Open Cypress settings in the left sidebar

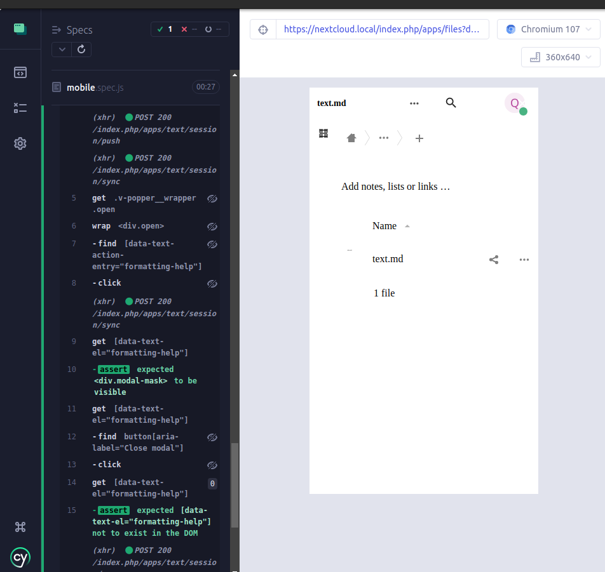click(x=20, y=143)
